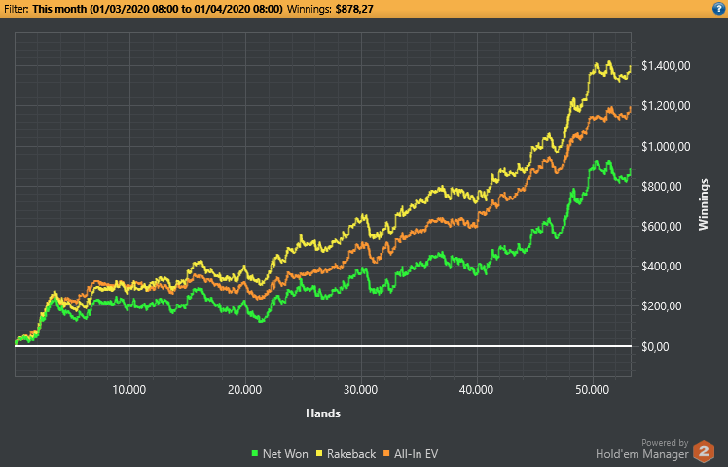The width and height of the screenshot is (728, 467).
Task: Click the $1.200,00 y-axis label
Action: tap(666, 106)
